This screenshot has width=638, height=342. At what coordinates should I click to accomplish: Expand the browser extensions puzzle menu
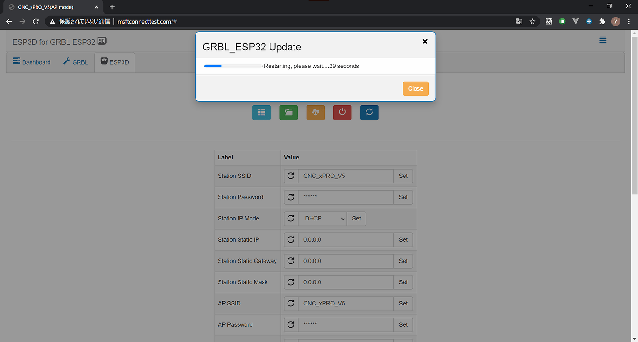[x=602, y=21]
